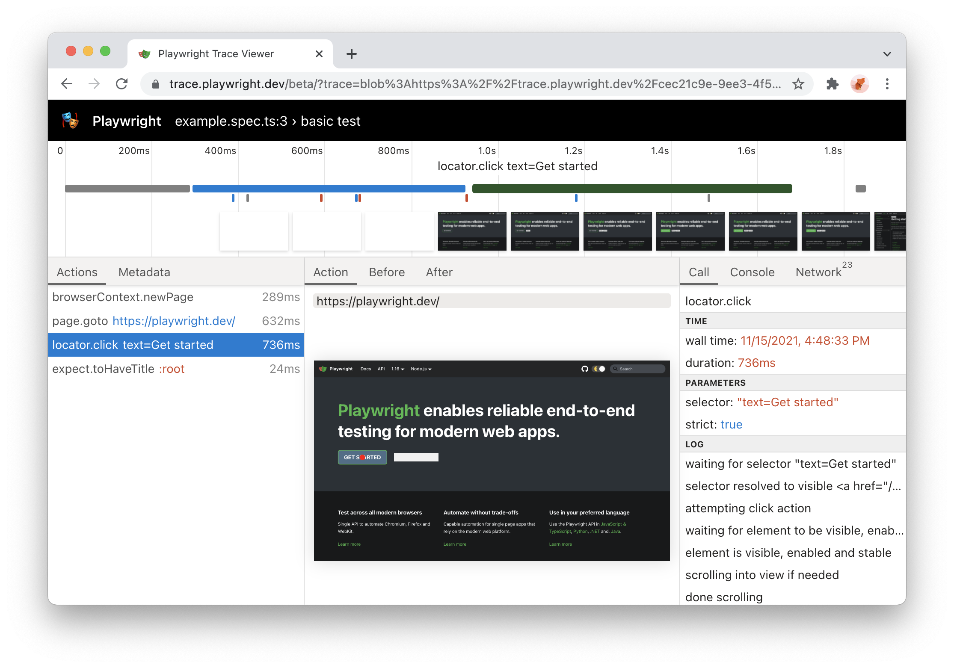Viewport: 954px width, 668px height.
Task: Select the Action snapshot tab
Action: pyautogui.click(x=331, y=272)
